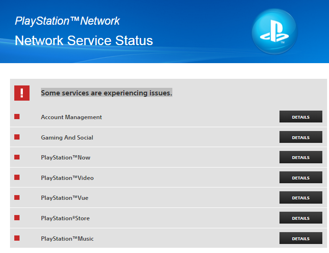Click the Account Management service name

pos(71,117)
